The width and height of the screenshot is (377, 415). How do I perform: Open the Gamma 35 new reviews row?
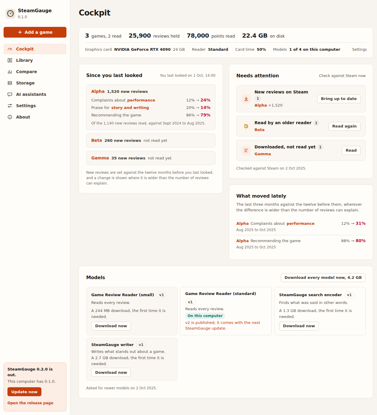[x=151, y=158]
